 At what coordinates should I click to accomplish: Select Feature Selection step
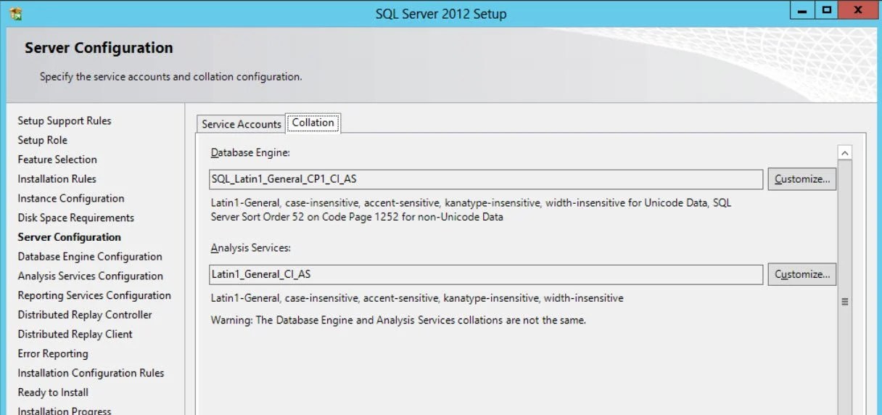57,160
